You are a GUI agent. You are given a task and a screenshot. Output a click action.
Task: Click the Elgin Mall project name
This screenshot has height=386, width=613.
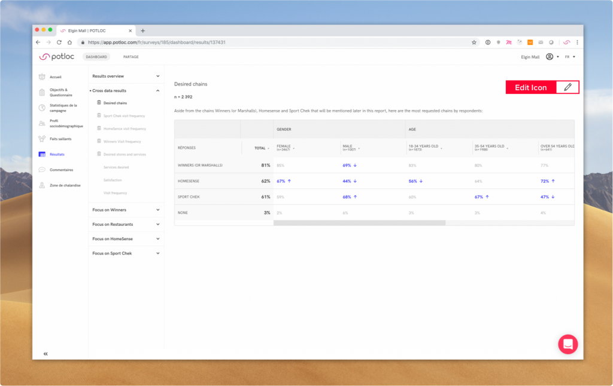(530, 57)
